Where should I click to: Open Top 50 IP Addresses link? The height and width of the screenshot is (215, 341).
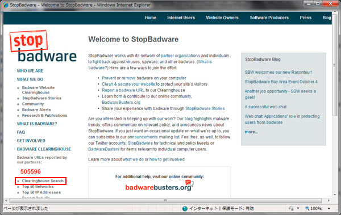click(x=41, y=192)
